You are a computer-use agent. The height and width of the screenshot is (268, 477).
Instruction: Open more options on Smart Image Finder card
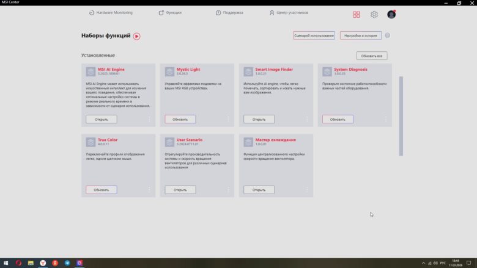(307, 119)
